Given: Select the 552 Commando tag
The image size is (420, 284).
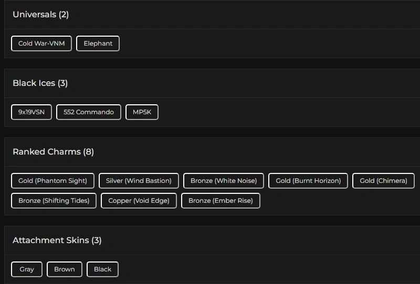Looking at the screenshot, I should coord(89,112).
